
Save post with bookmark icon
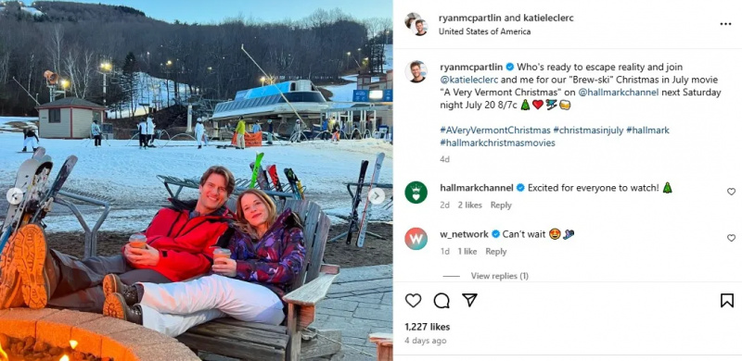pos(727,301)
